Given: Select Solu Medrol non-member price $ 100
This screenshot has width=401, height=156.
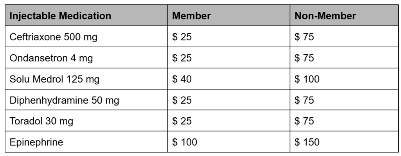Looking at the screenshot, I should pos(344,79).
